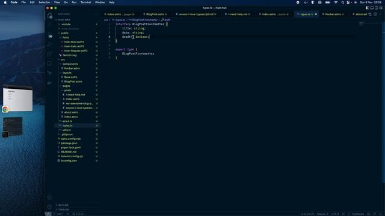Expand the Timeline section
The height and width of the screenshot is (216, 385).
point(78,209)
